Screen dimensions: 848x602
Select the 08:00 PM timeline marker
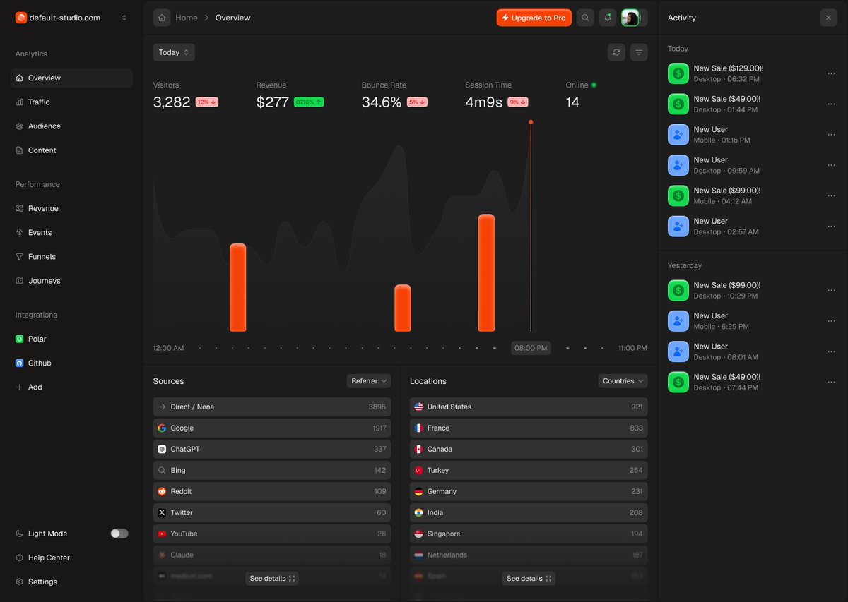coord(531,348)
